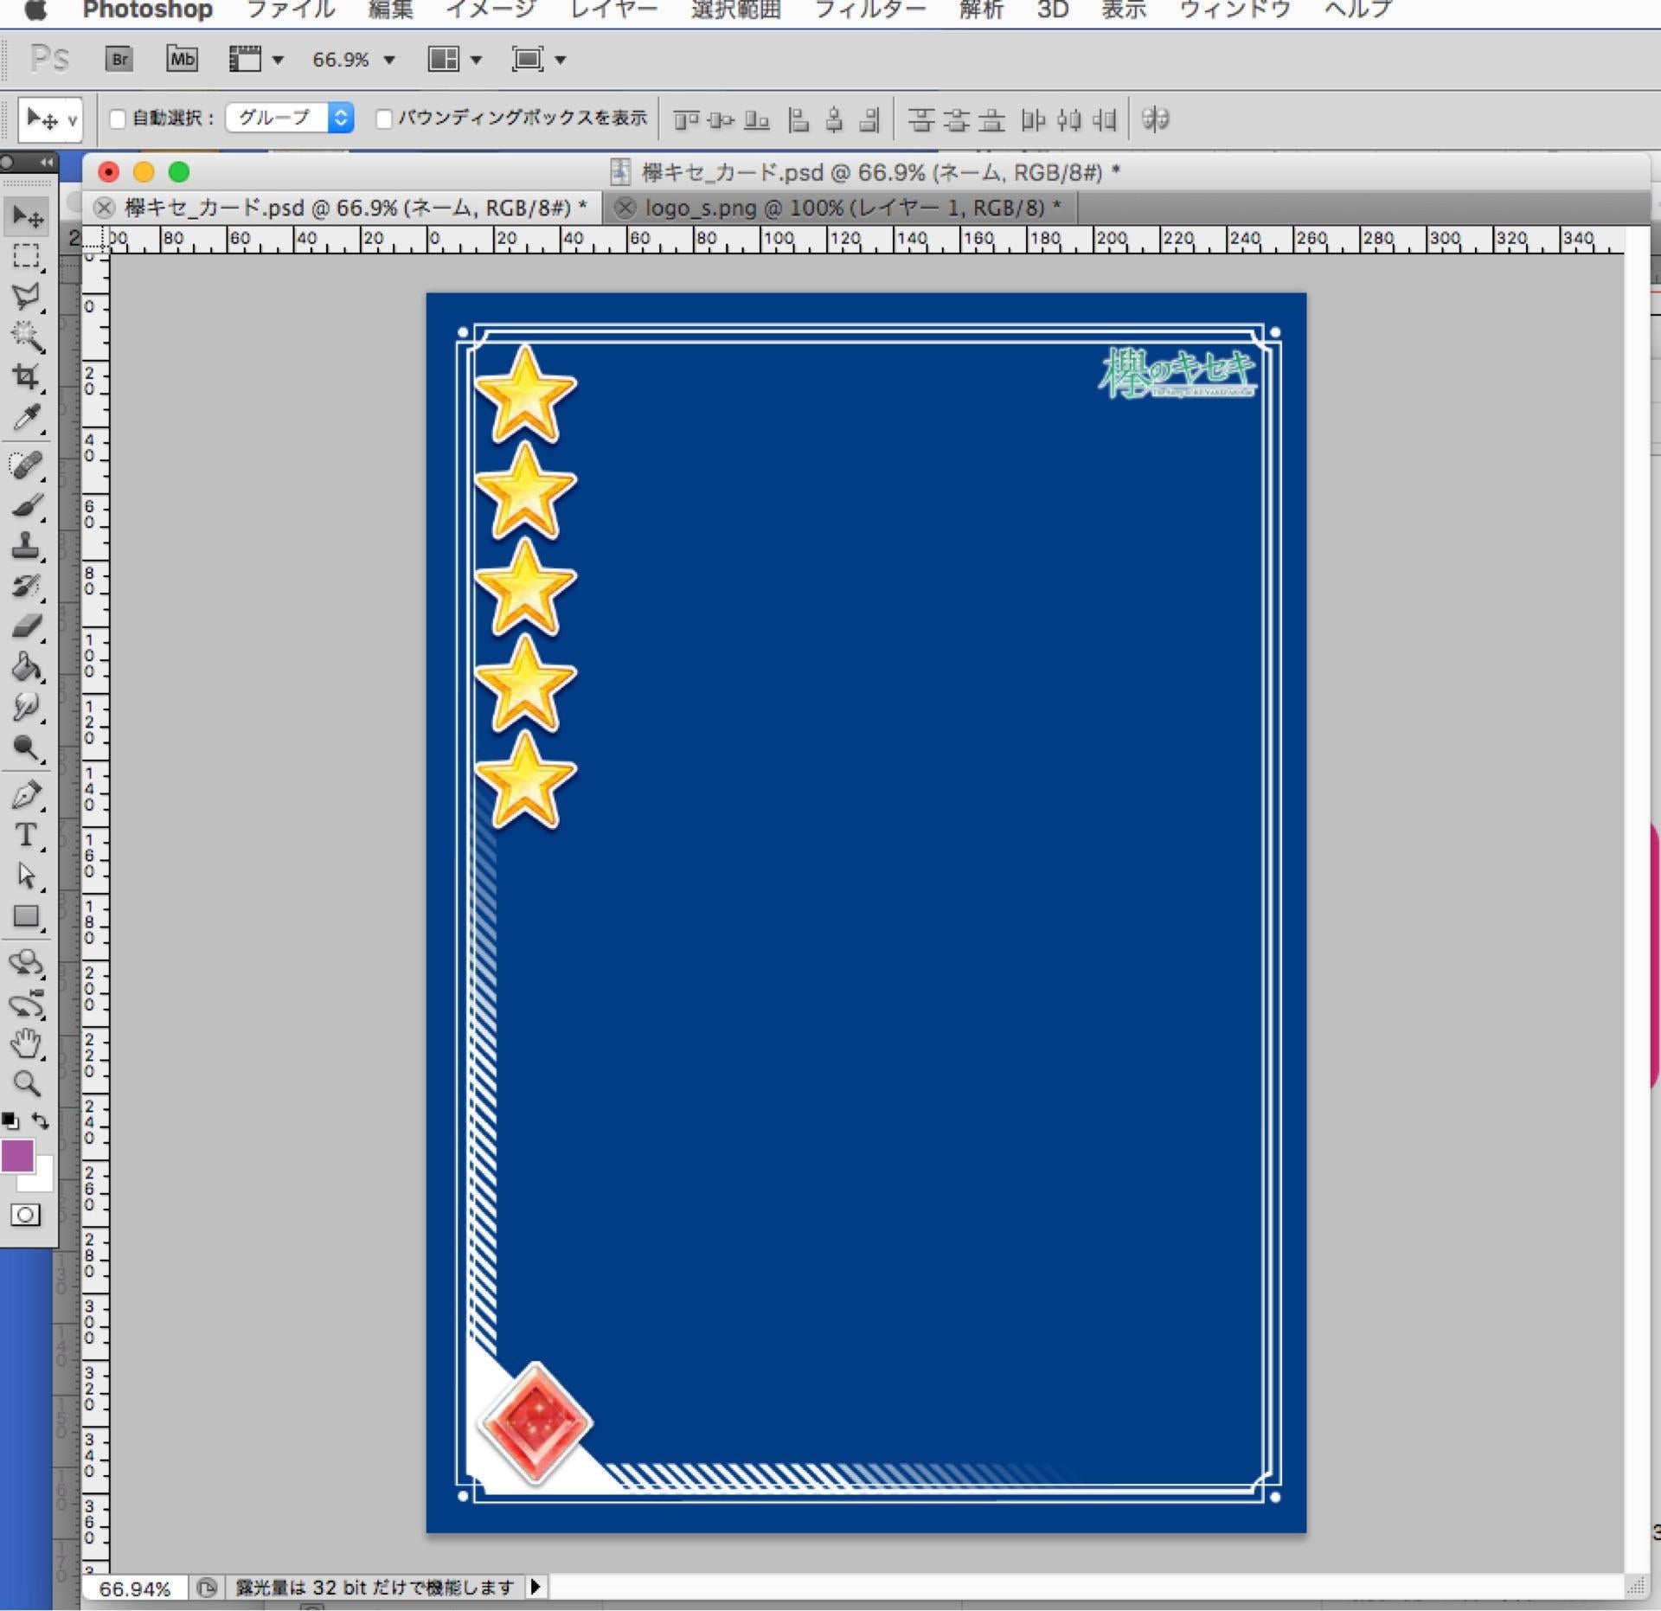Select the Hand tool
The width and height of the screenshot is (1661, 1611).
coord(27,1043)
